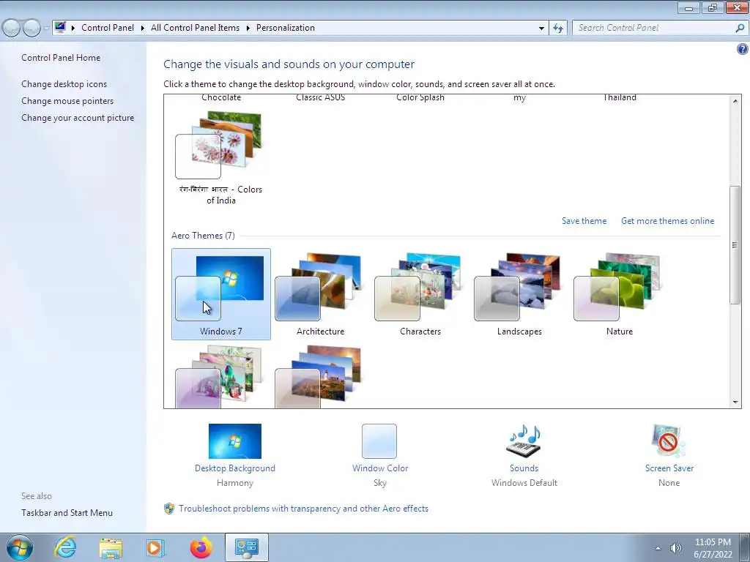Screen dimensions: 750x562
Task: Open the Sounds settings icon
Action: (x=524, y=441)
